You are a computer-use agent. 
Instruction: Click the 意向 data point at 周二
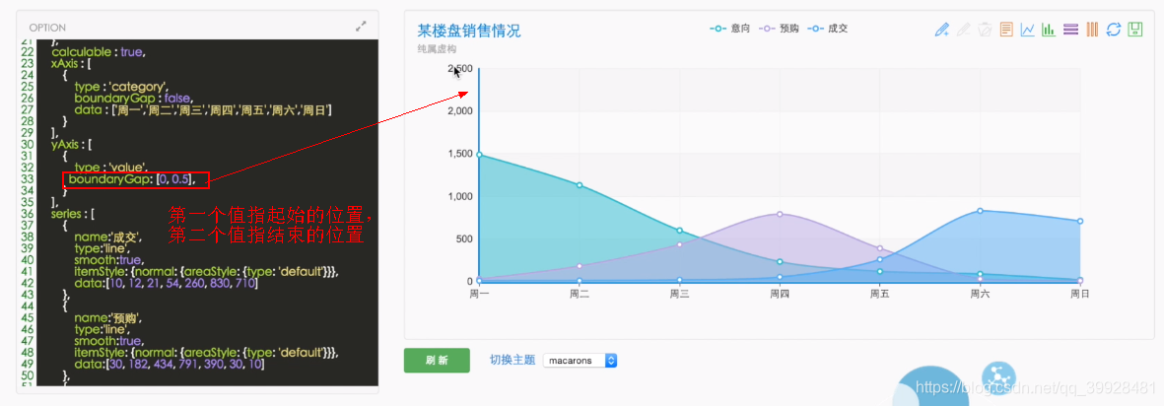pyautogui.click(x=579, y=185)
